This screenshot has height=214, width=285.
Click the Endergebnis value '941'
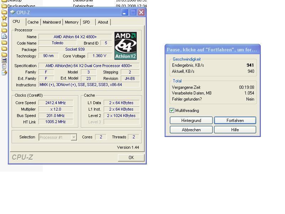tap(250, 65)
